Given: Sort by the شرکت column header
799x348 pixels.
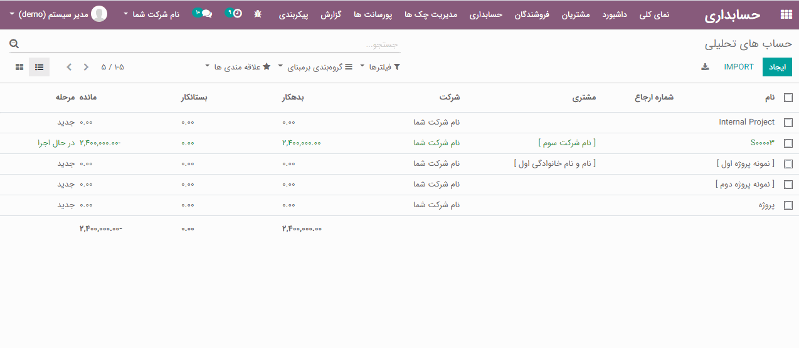Looking at the screenshot, I should coord(450,98).
